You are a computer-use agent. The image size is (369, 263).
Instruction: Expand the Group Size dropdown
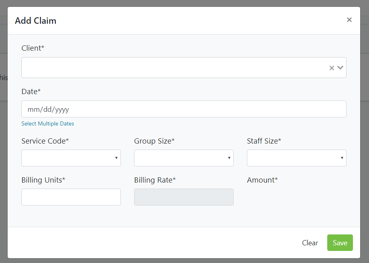[x=183, y=158]
